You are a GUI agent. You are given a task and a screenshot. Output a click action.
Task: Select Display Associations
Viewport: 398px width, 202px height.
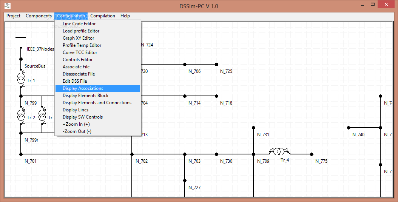tap(98, 88)
